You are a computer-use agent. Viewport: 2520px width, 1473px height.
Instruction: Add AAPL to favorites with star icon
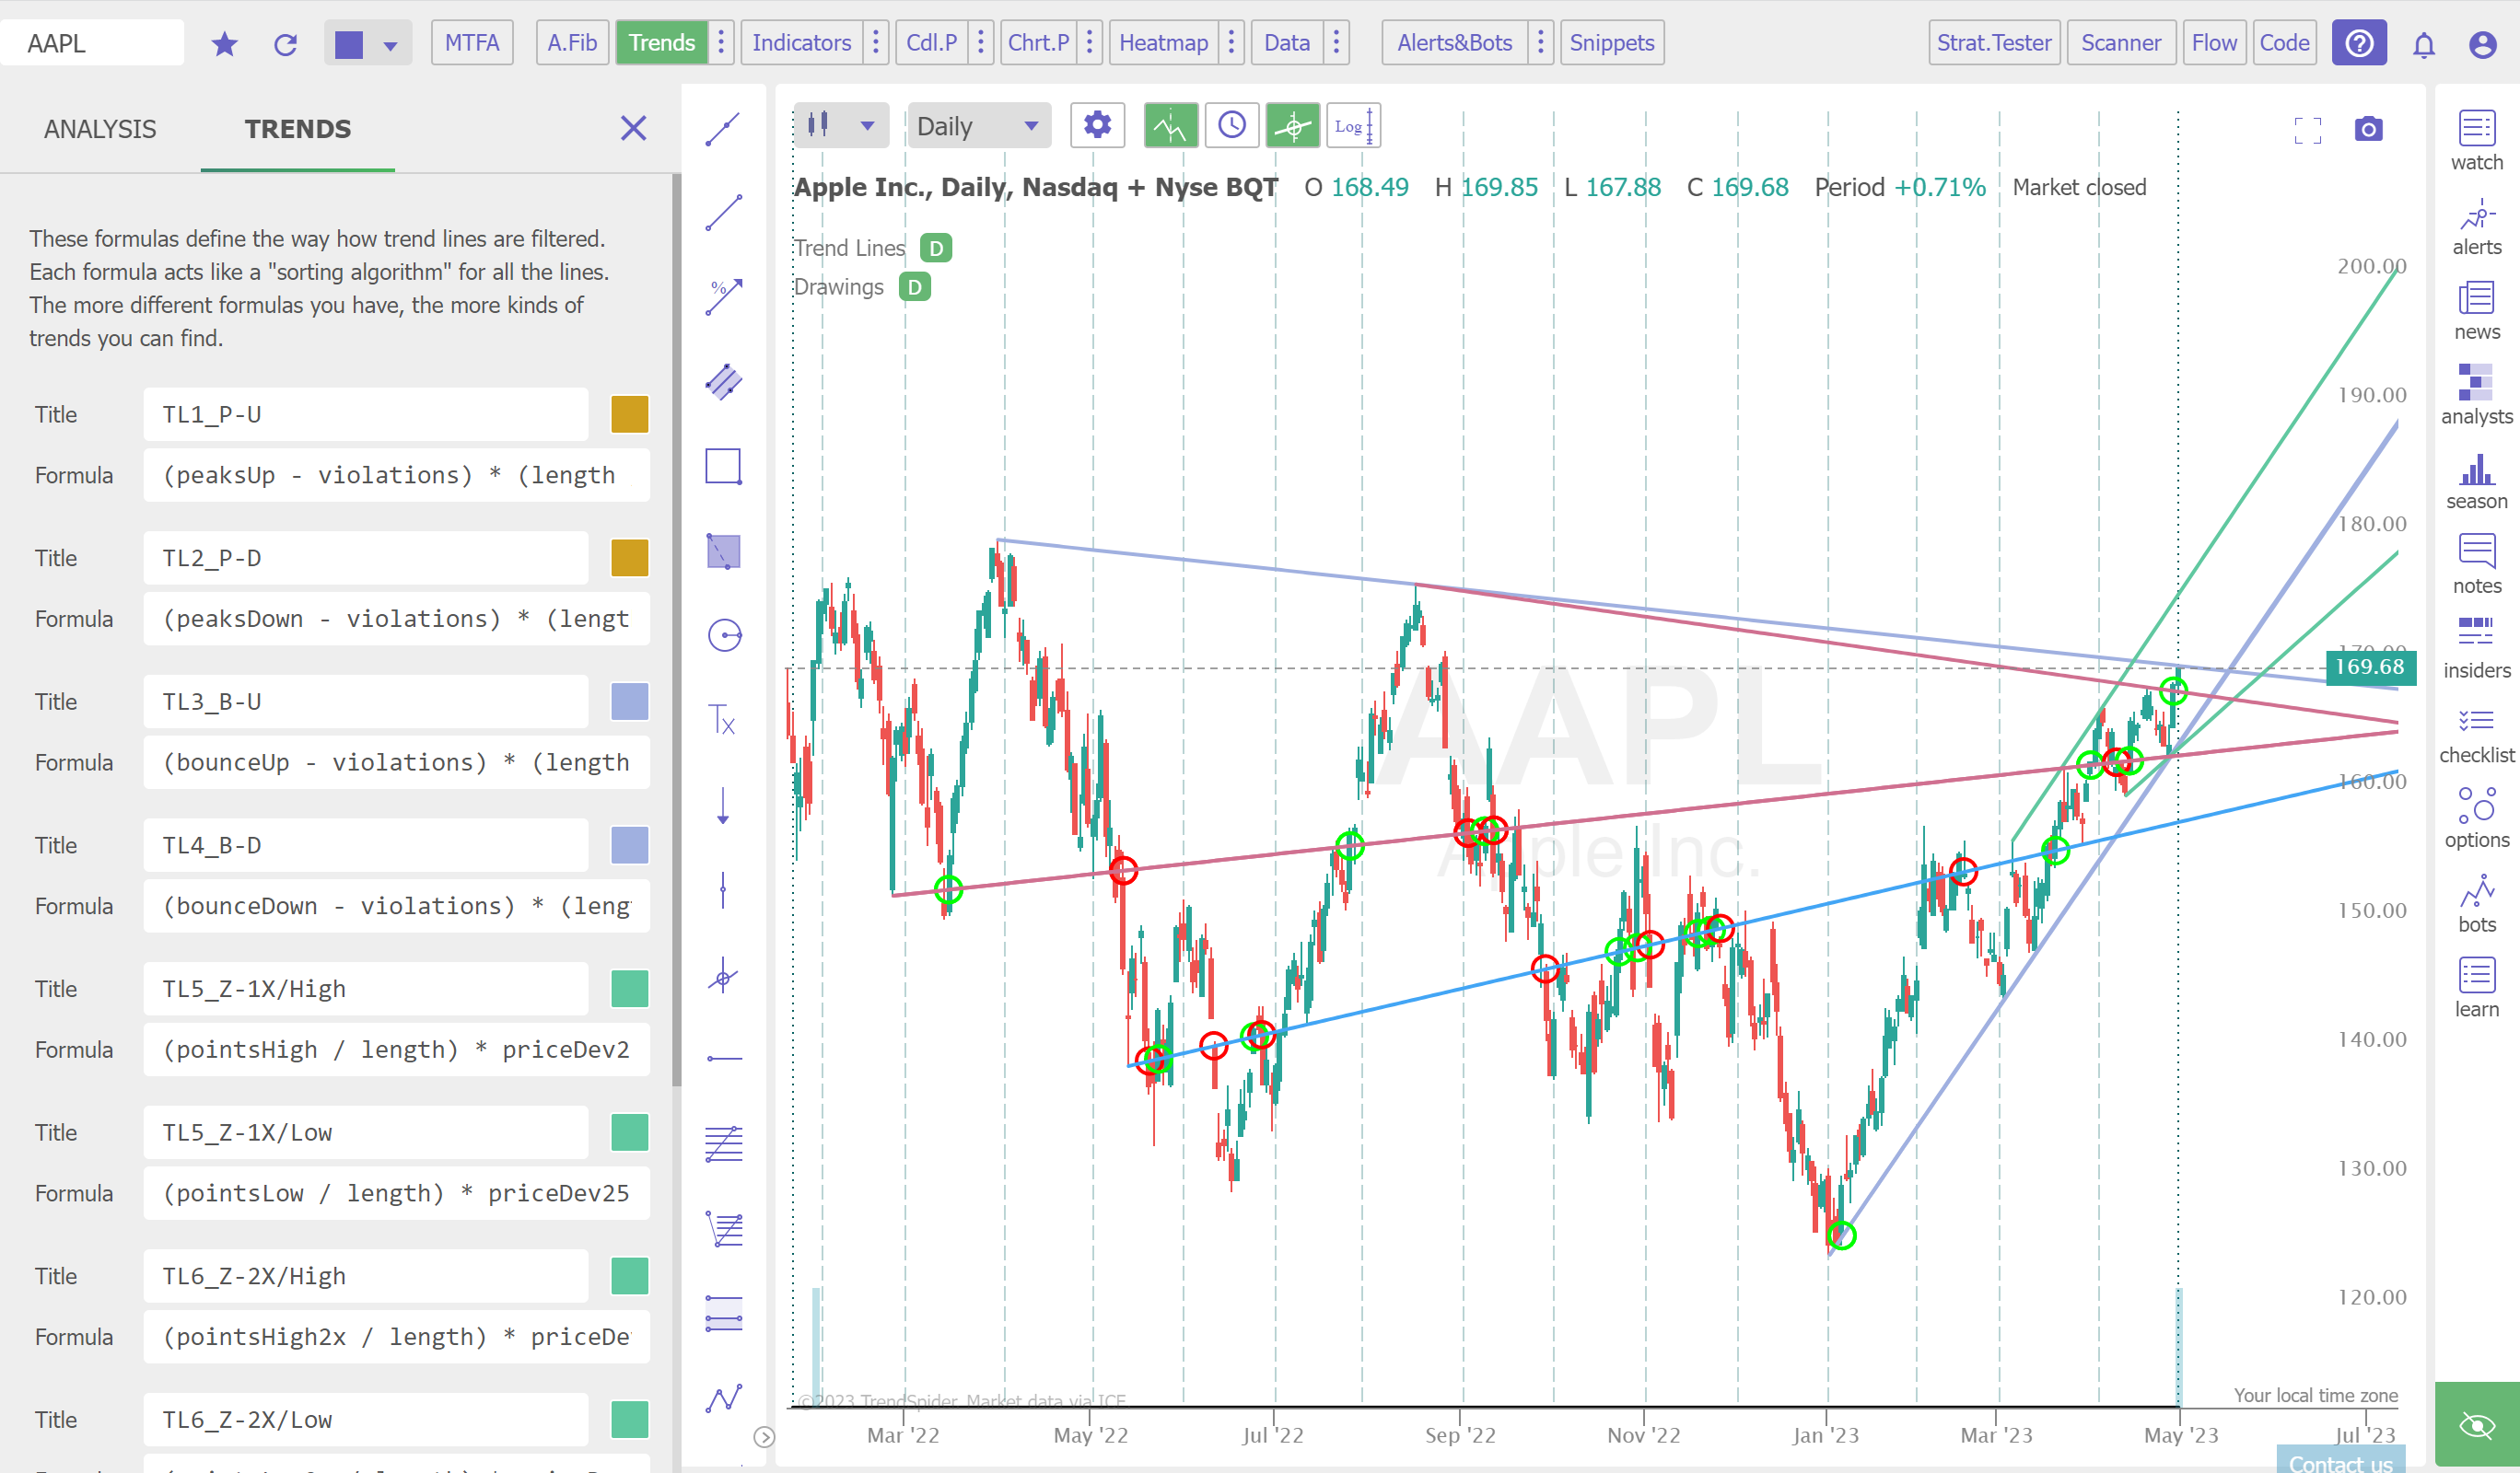tap(224, 43)
